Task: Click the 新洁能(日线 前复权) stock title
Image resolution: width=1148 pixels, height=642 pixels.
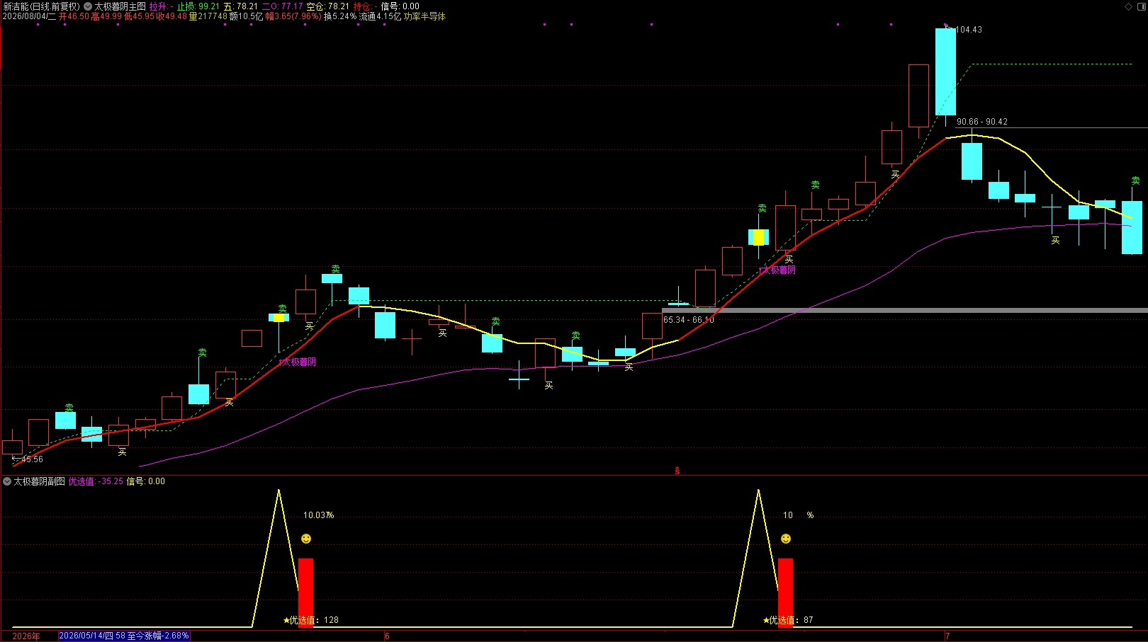Action: (42, 6)
